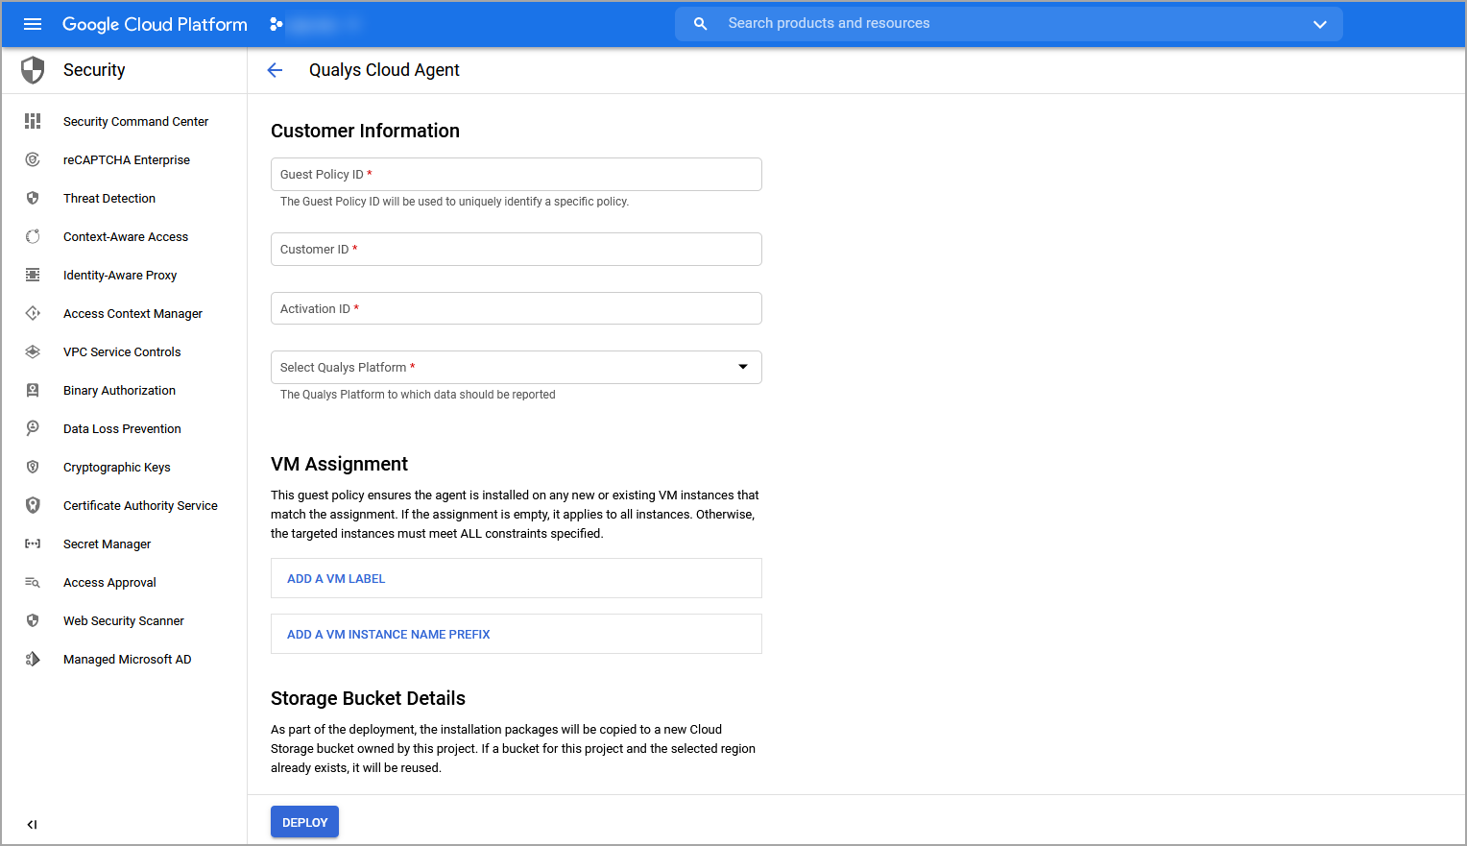
Task: Click the Customer ID field
Action: tap(517, 249)
